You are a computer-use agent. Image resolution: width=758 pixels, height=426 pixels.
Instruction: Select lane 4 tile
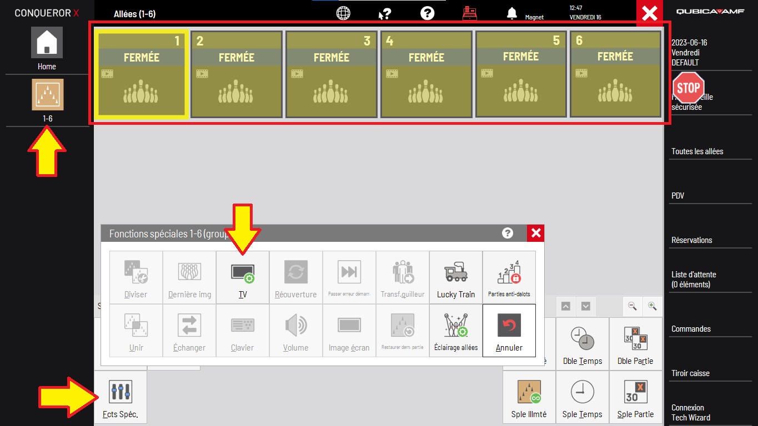tap(426, 74)
